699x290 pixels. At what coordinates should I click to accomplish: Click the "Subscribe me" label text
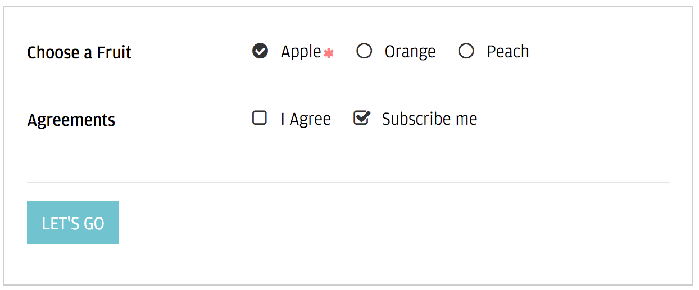430,119
